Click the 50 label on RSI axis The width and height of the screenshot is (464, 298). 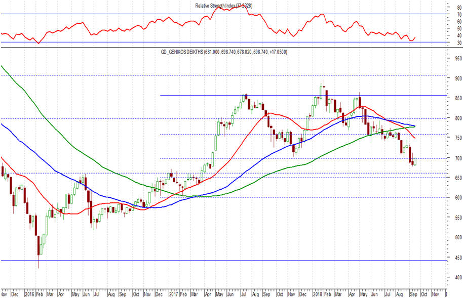coord(459,29)
